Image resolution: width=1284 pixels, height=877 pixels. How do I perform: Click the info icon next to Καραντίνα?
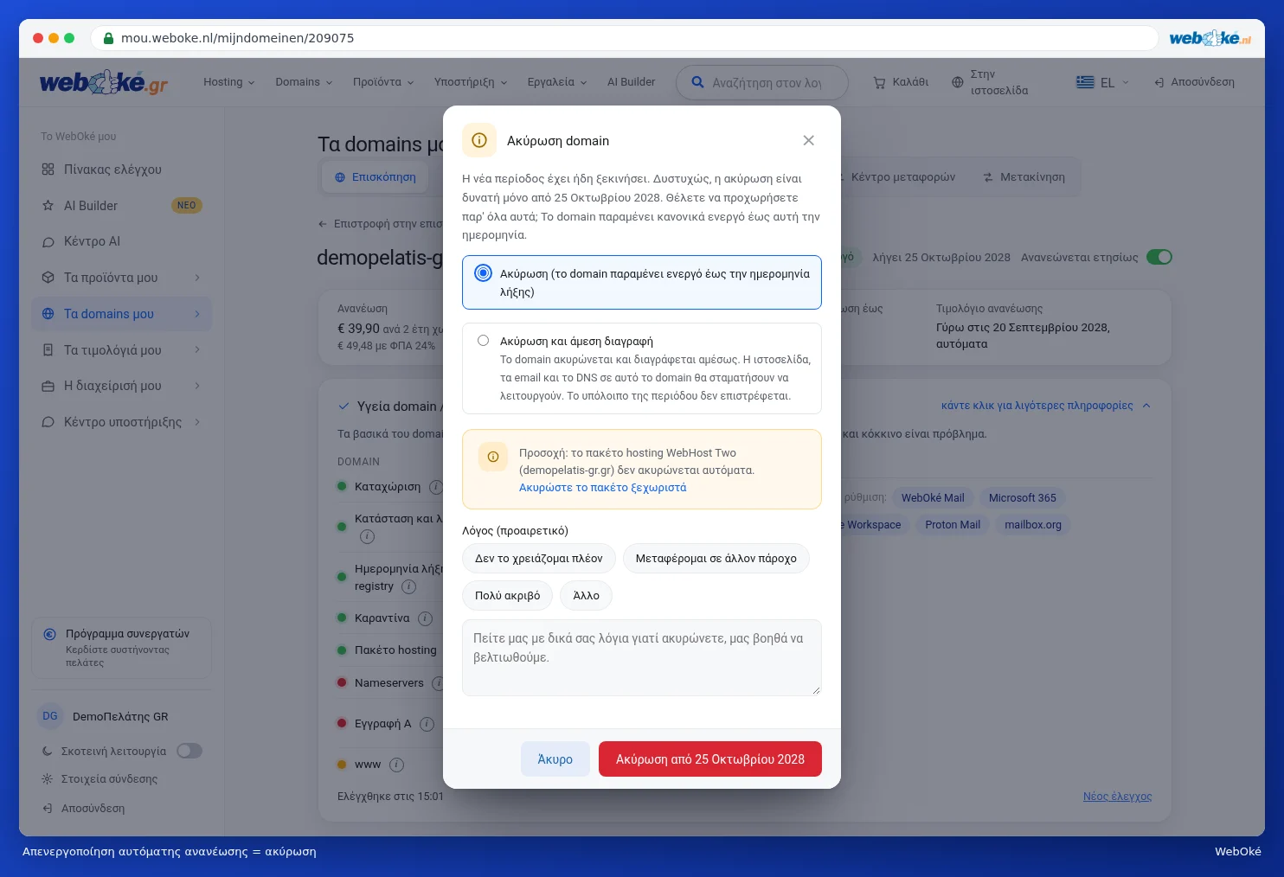[425, 618]
